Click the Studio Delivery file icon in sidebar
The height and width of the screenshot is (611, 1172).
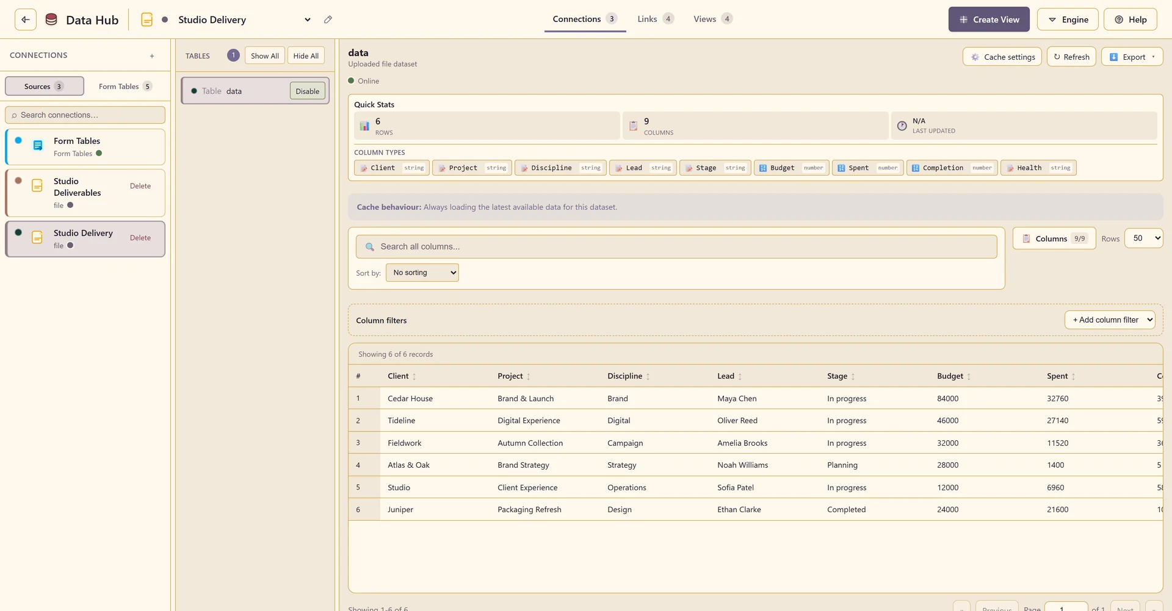[37, 238]
